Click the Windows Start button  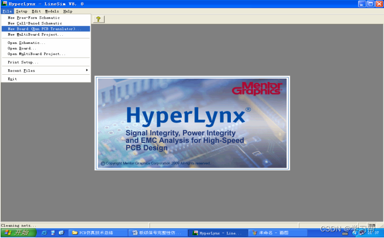tap(18, 233)
